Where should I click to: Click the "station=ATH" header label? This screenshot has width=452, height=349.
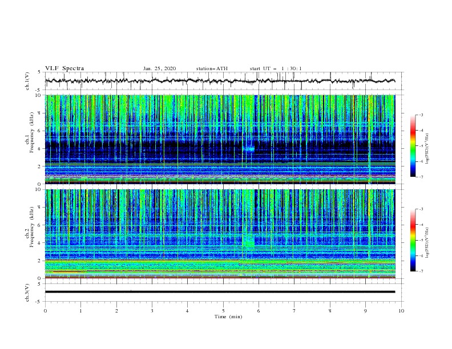(212, 68)
